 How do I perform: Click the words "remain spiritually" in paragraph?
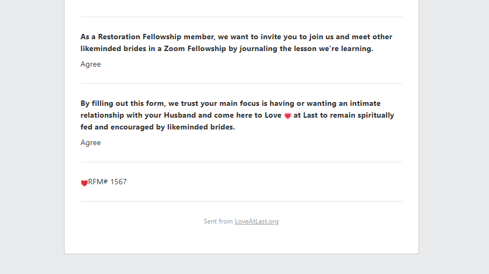(362, 115)
